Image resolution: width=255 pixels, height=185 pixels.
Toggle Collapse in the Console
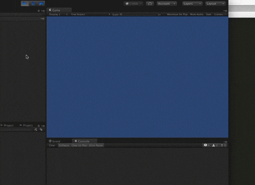coord(64,145)
